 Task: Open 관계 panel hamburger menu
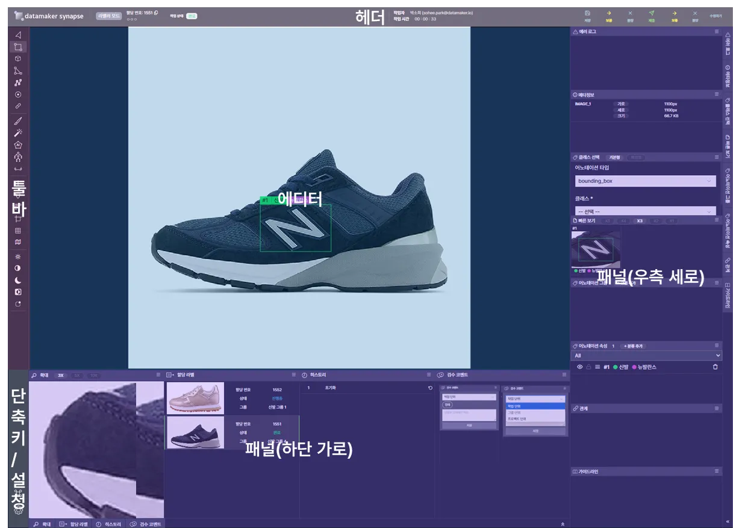(717, 408)
